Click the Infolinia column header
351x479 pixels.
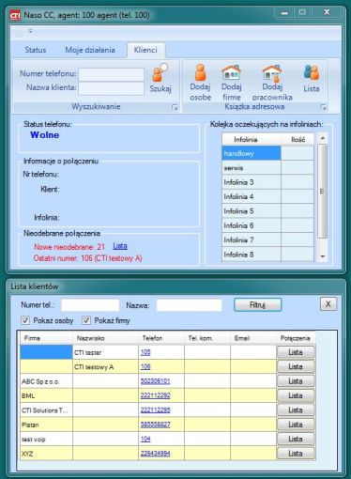[x=252, y=139]
